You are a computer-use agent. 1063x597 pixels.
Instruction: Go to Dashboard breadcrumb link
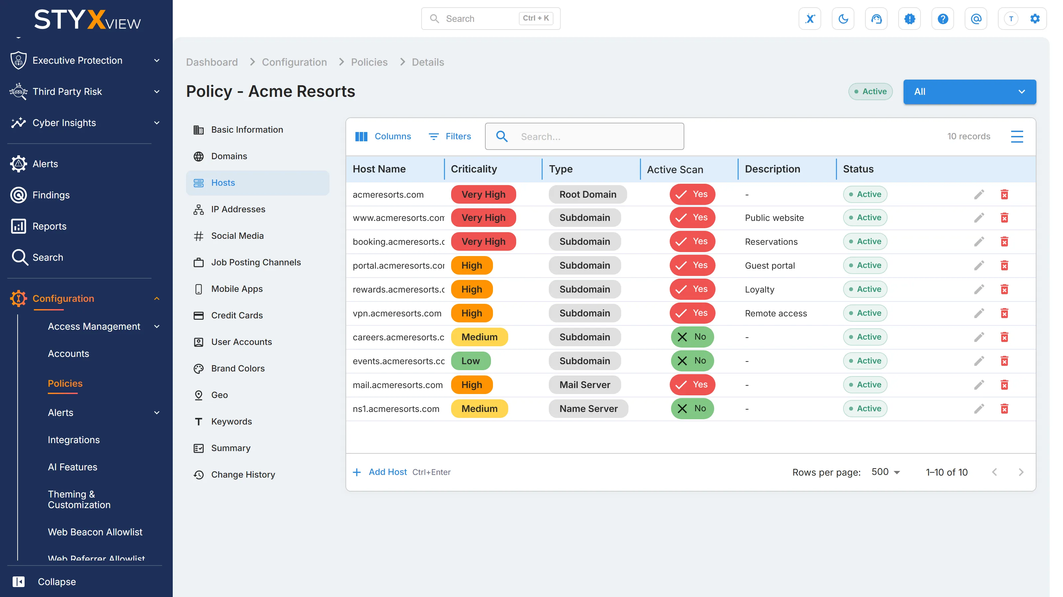(x=212, y=62)
